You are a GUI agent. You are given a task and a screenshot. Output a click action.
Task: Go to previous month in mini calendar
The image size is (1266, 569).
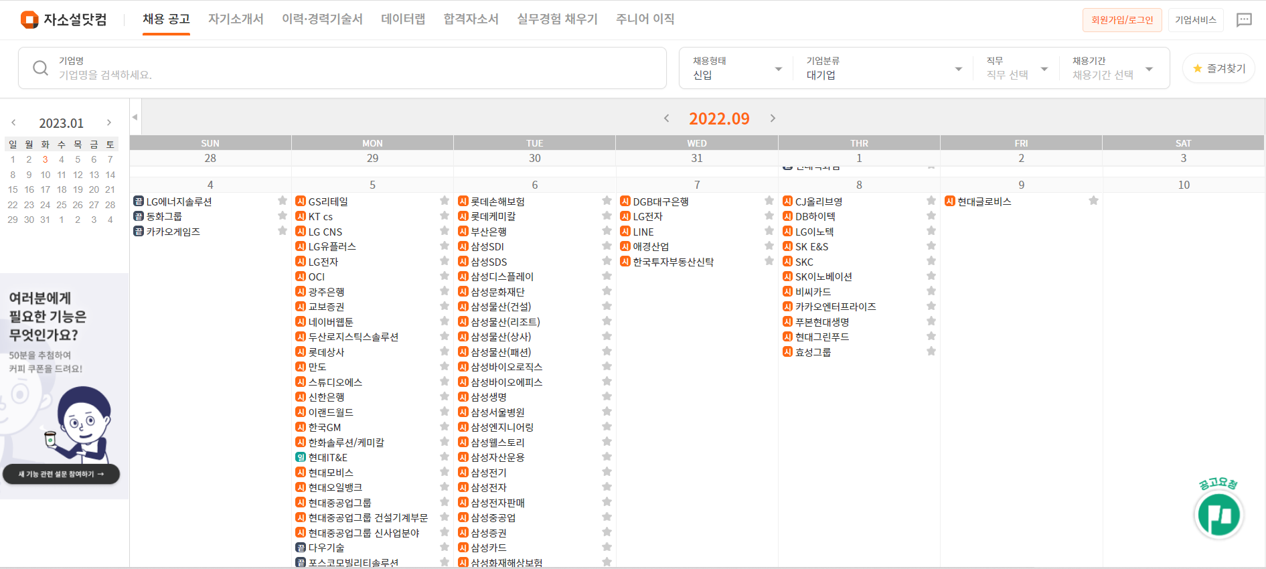click(13, 123)
